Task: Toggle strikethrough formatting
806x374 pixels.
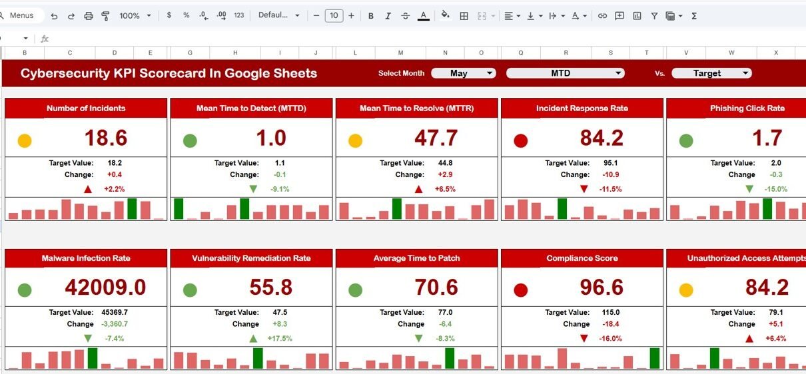Action: 405,15
